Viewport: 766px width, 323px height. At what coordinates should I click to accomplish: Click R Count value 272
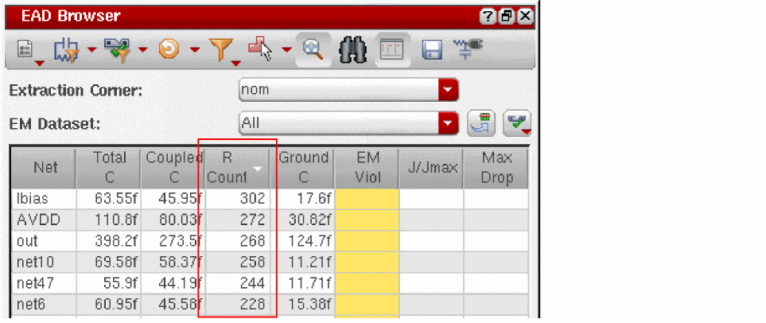tap(252, 220)
